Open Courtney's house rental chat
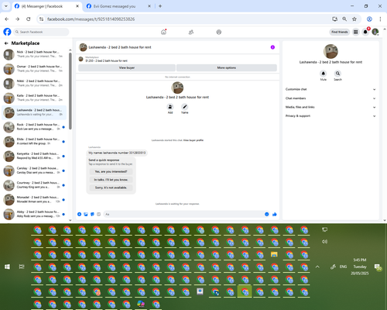This screenshot has height=310, width=387. click(x=34, y=184)
